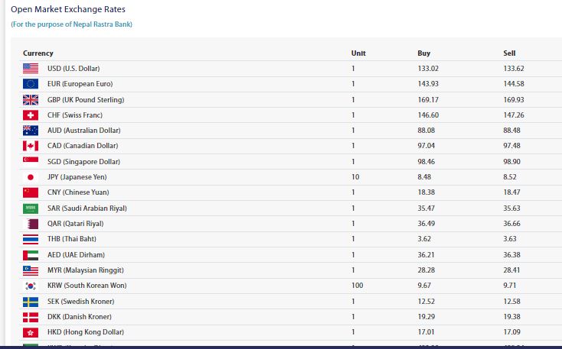
Task: Click the Open Market Exchange Rates heading
Action: (x=68, y=9)
